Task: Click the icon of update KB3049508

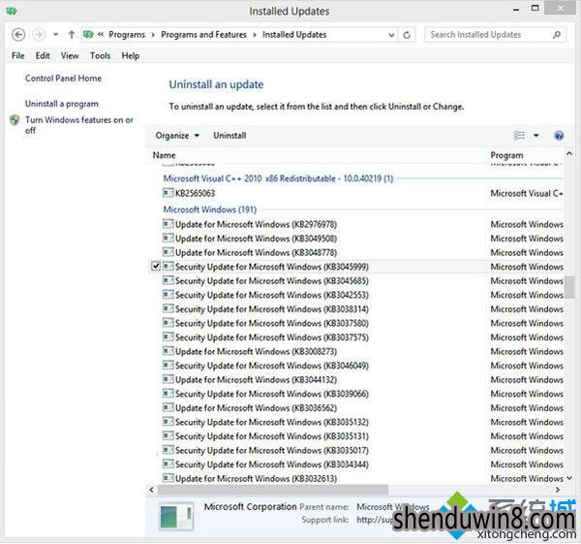Action: point(168,239)
